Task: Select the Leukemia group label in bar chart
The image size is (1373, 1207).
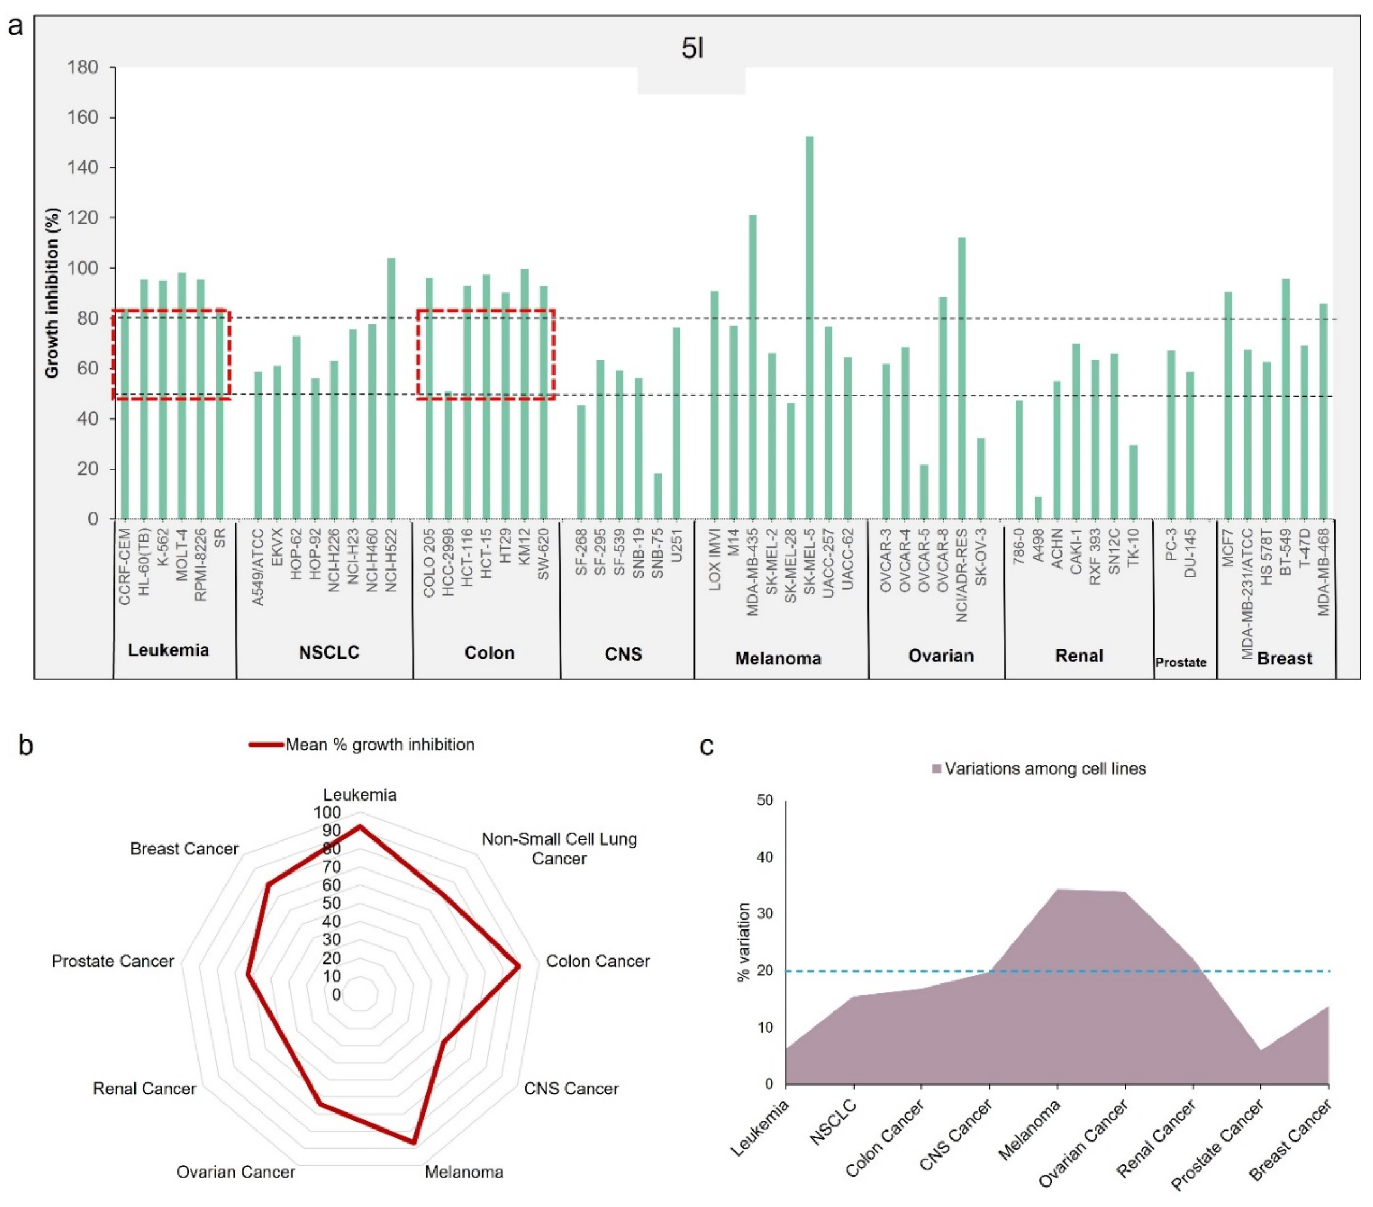Action: [x=169, y=650]
